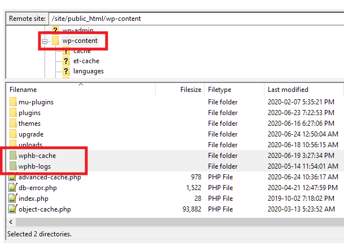The width and height of the screenshot is (344, 251).
Task: Select the wphb-logs filename
Action: point(34,166)
